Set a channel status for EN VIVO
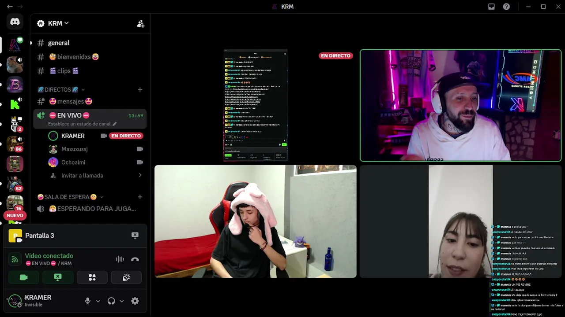565x317 pixels. coord(83,124)
